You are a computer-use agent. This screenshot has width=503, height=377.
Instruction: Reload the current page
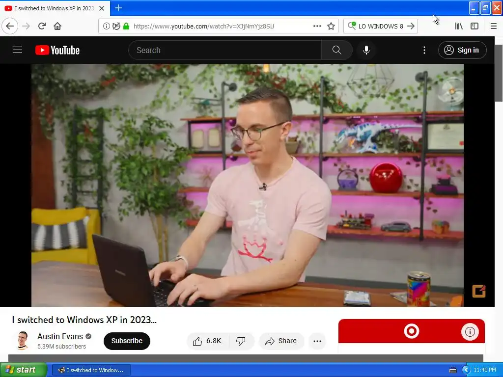click(42, 26)
